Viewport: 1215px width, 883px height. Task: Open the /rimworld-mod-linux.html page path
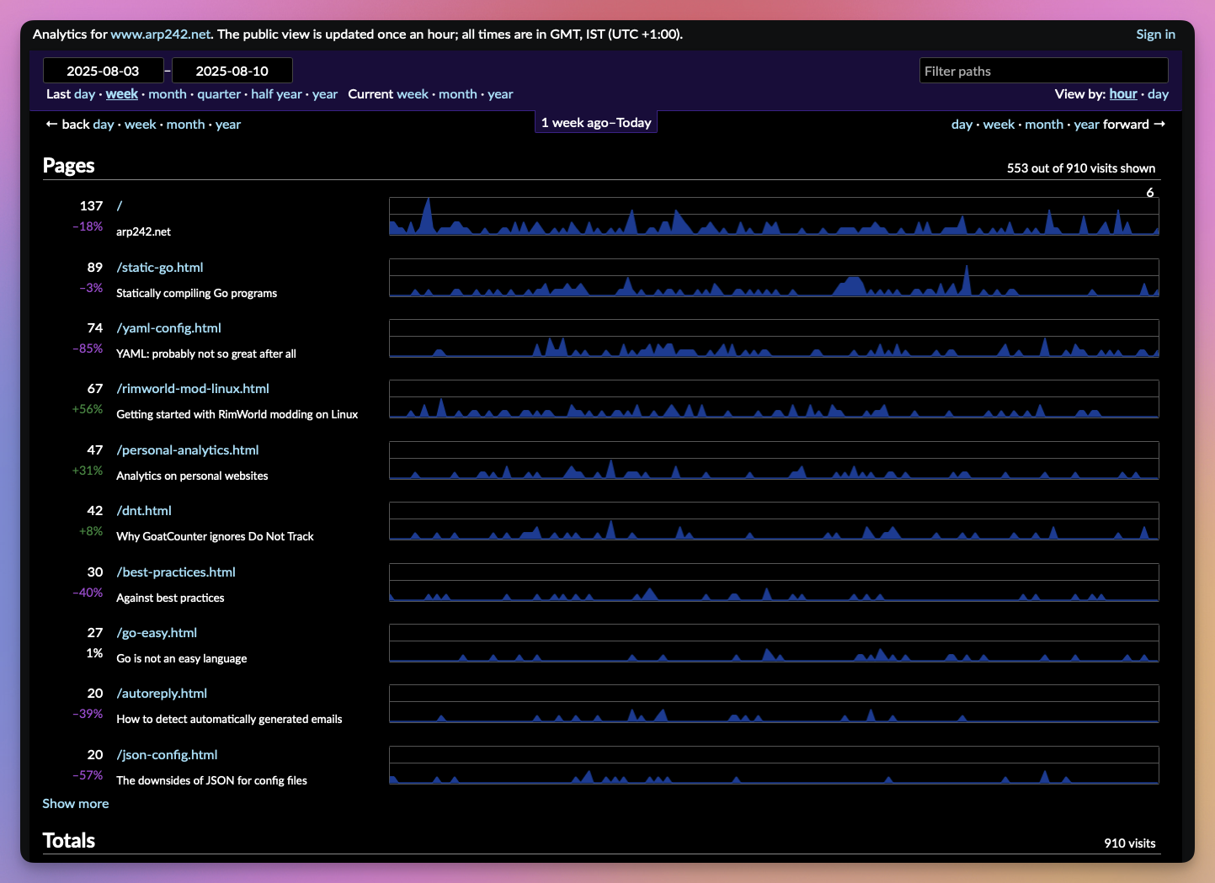pos(193,389)
